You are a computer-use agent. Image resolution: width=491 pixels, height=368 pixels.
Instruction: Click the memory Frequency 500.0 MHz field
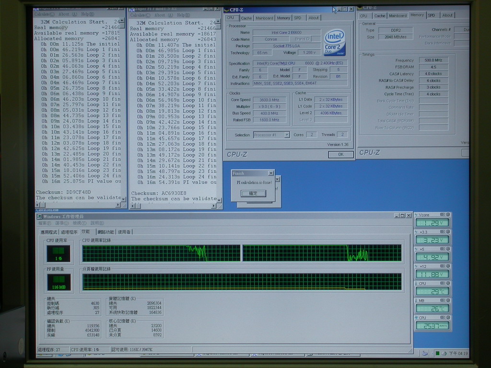(433, 60)
